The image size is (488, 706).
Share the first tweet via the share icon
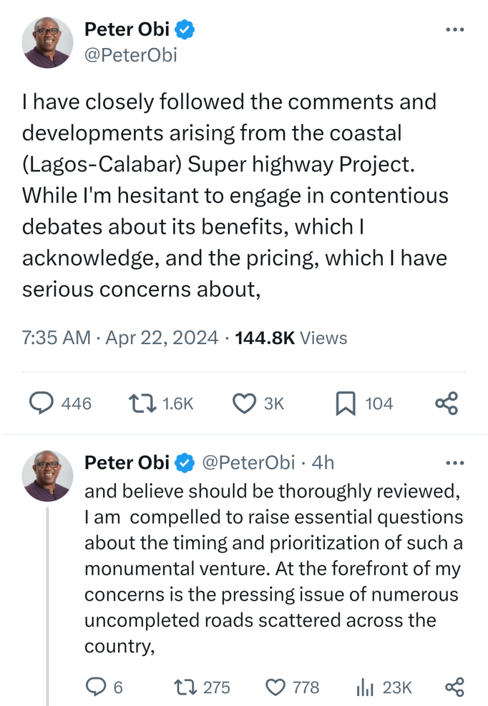446,403
